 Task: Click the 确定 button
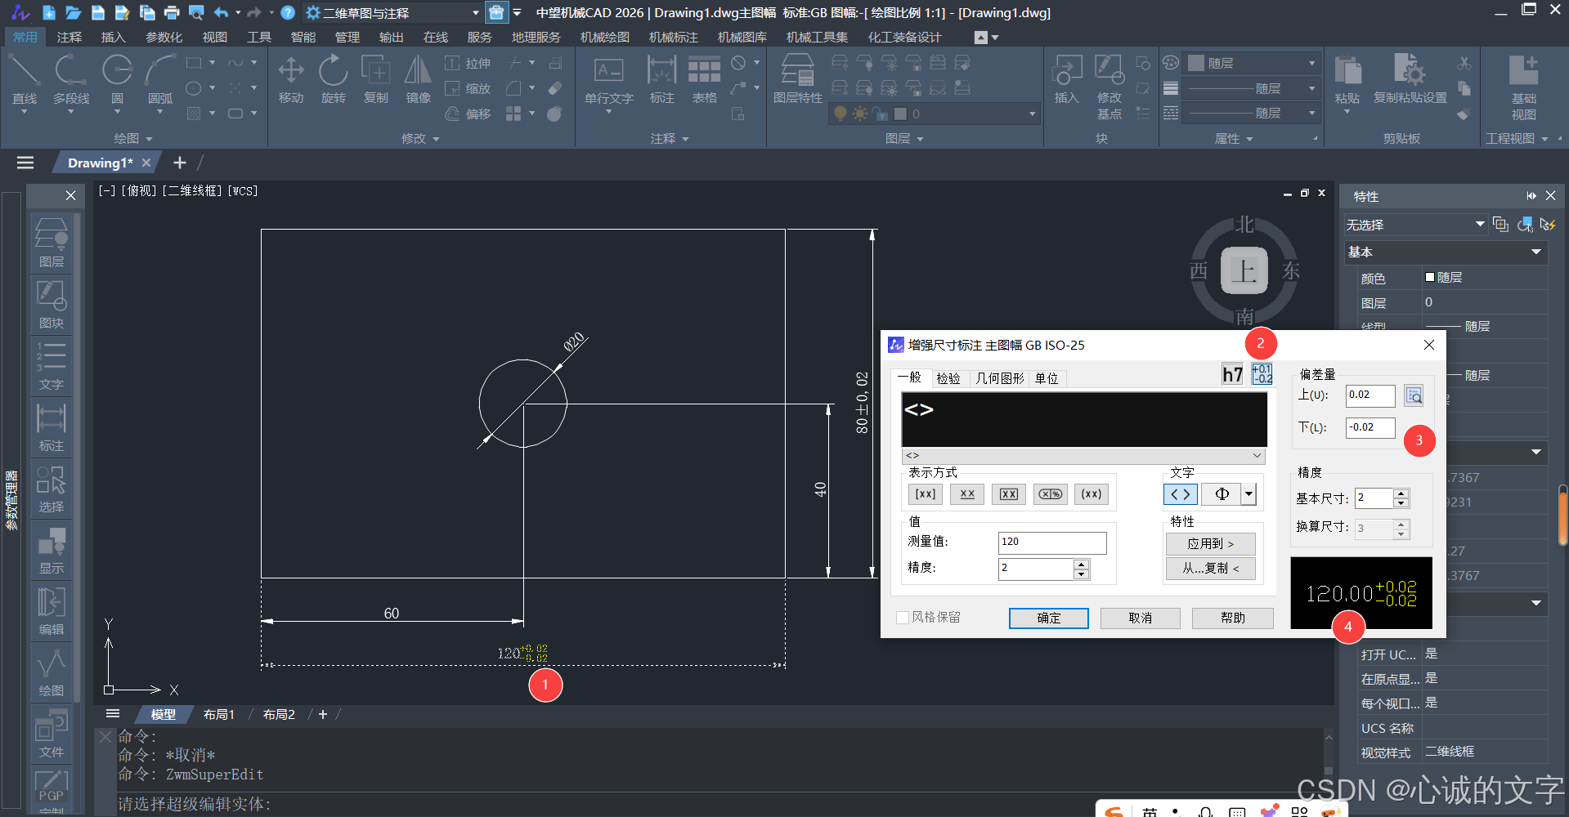[x=1049, y=618]
